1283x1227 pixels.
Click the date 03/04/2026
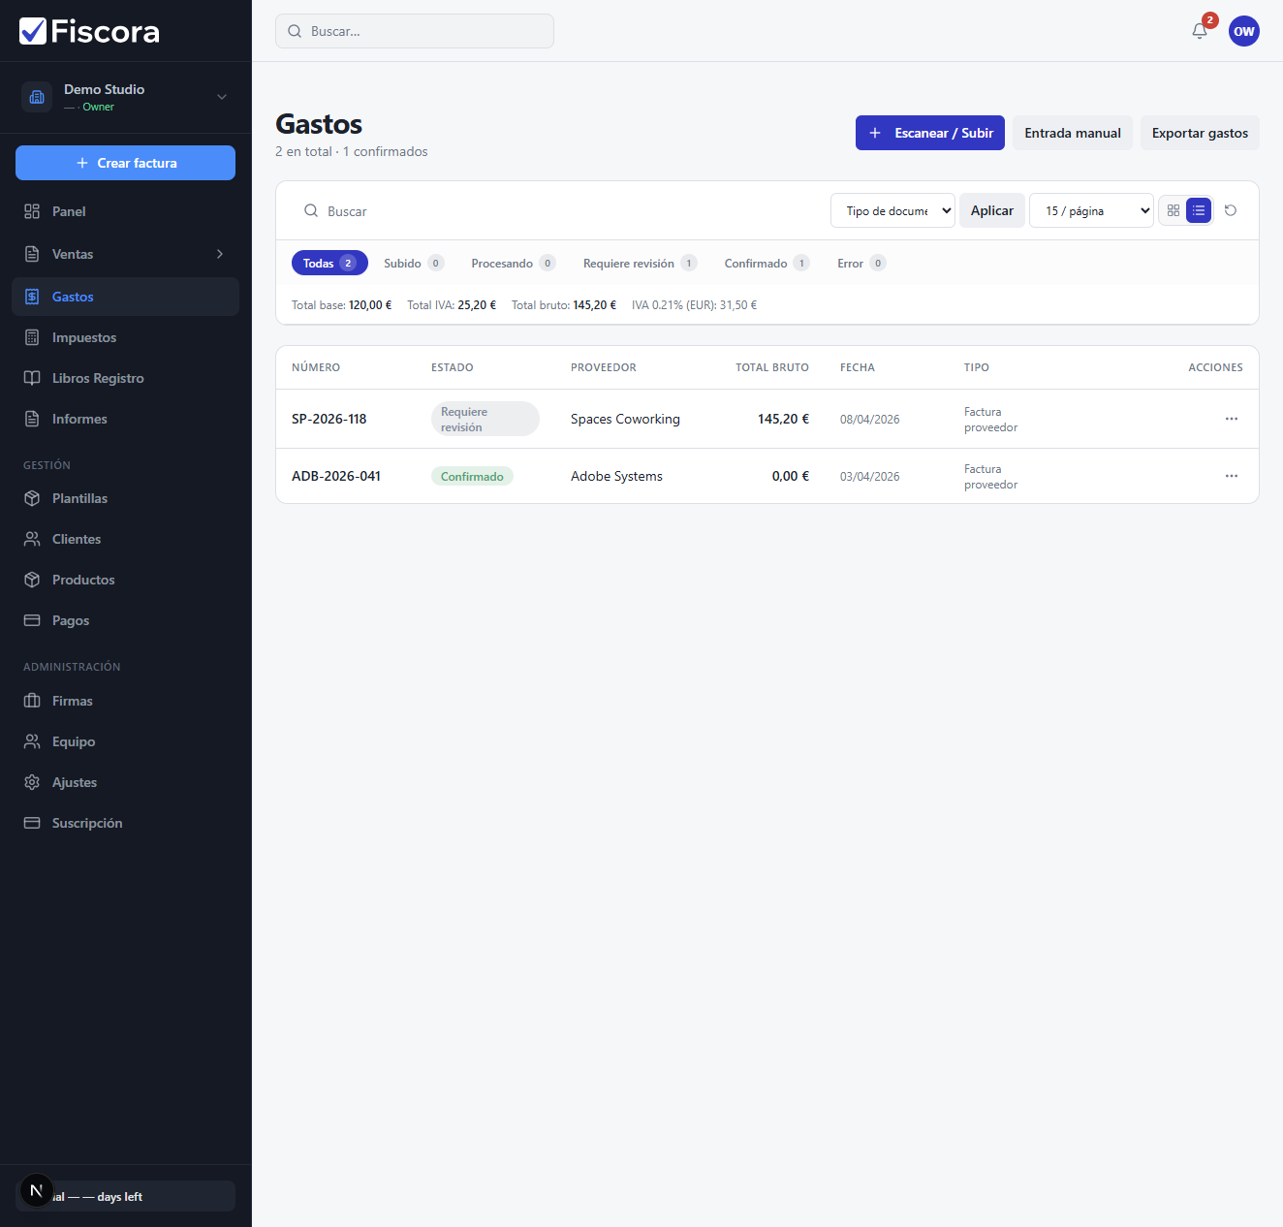[869, 476]
